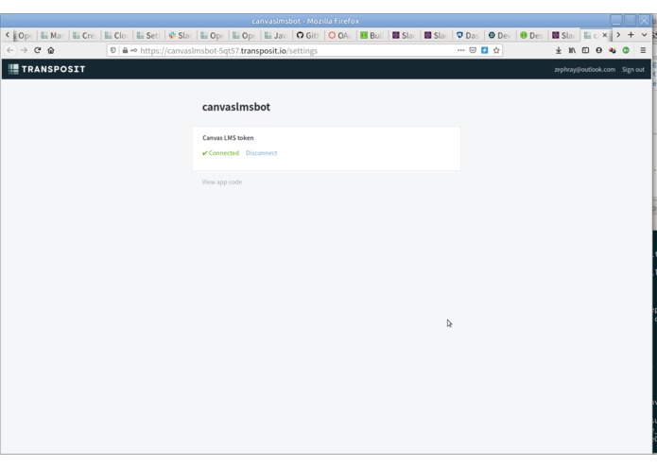Switch to the Slack tab with colorful logo
Viewport: 657px width, 467px height.
181,36
